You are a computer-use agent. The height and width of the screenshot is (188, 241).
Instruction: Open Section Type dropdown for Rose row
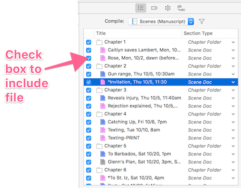pos(233,58)
